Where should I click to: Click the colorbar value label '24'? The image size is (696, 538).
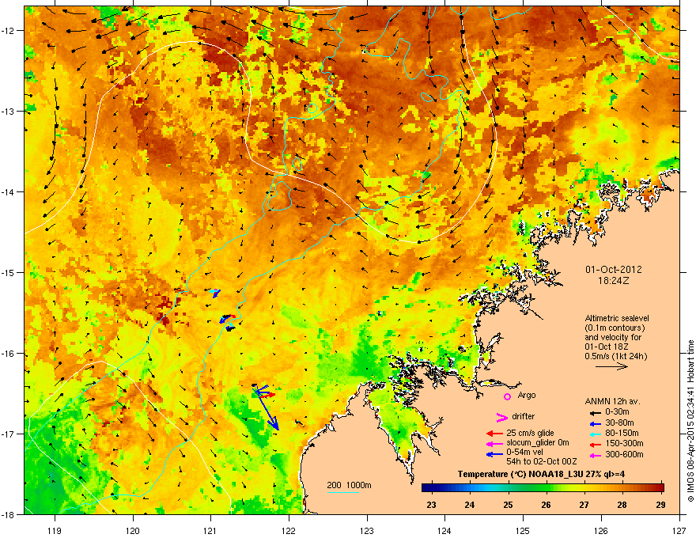[469, 505]
